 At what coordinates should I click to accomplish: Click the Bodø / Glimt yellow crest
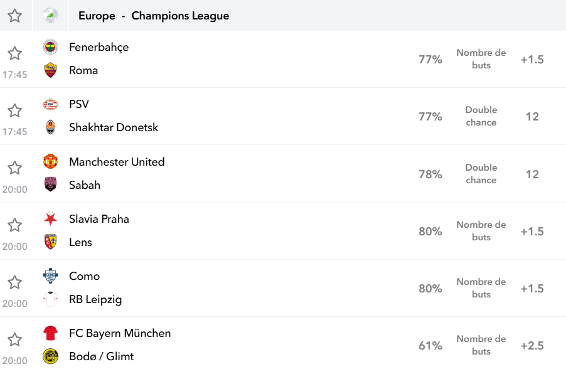[x=51, y=356]
